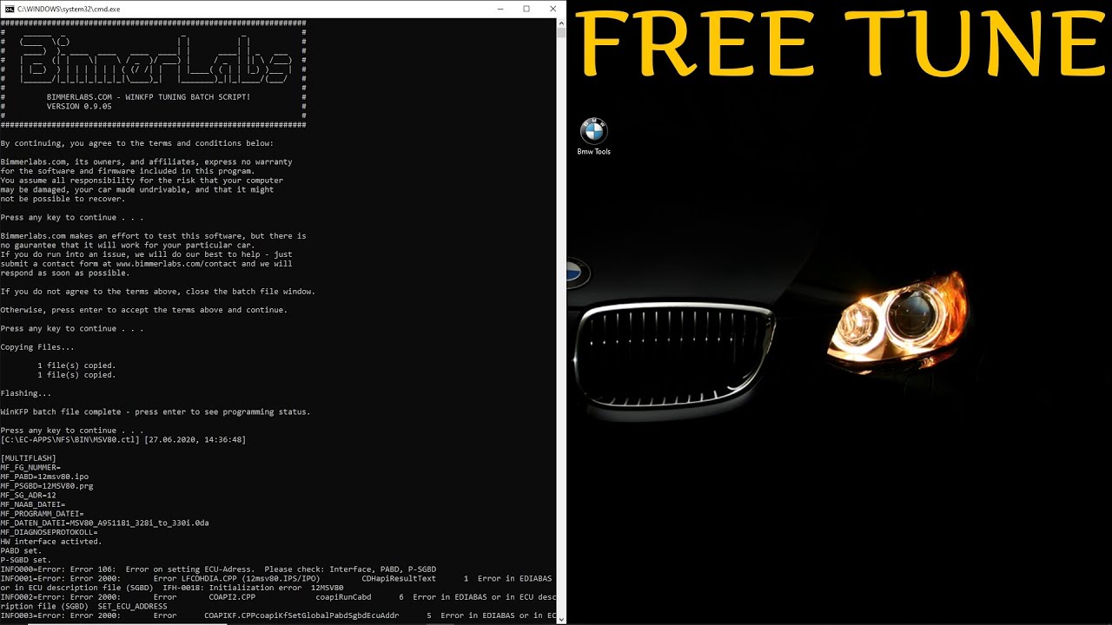Viewport: 1112px width, 625px height.
Task: Click the line "If you do not agree to the terms above"
Action: [158, 291]
